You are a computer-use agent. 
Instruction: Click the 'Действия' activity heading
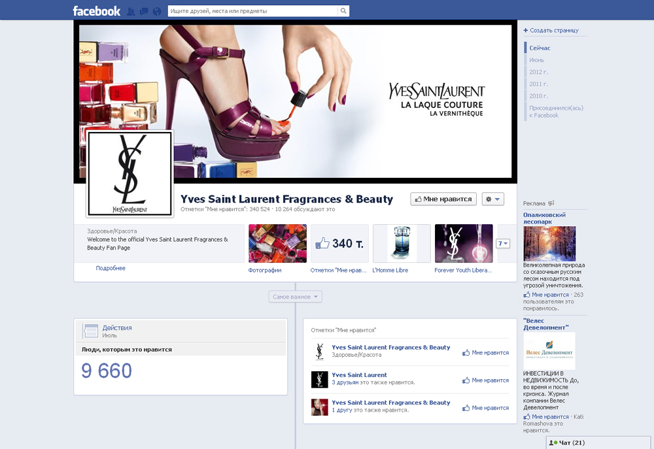(x=117, y=327)
